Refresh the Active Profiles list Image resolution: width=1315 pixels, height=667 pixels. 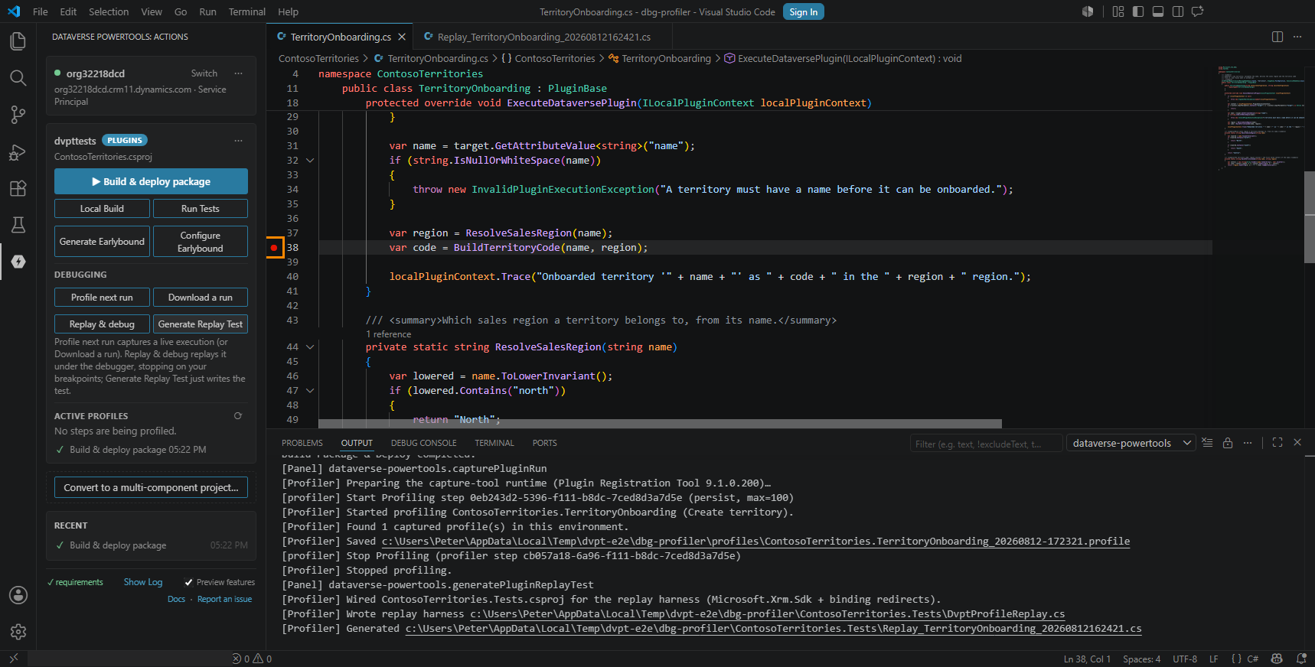238,416
